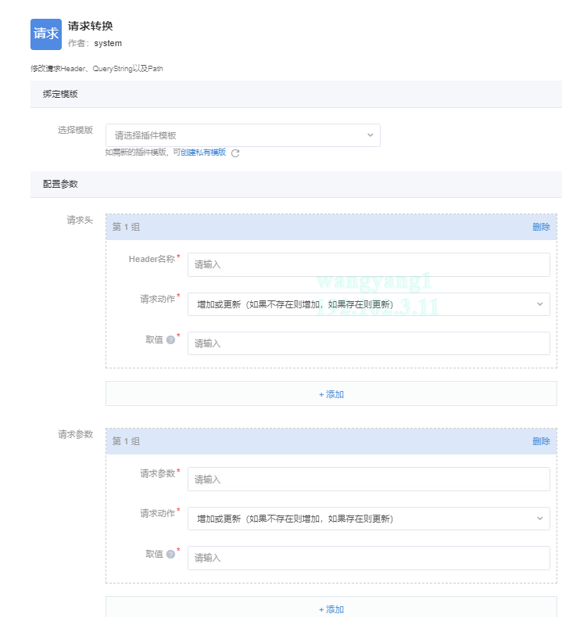Click the blue 请求 plugin icon
562x625 pixels.
tap(45, 34)
